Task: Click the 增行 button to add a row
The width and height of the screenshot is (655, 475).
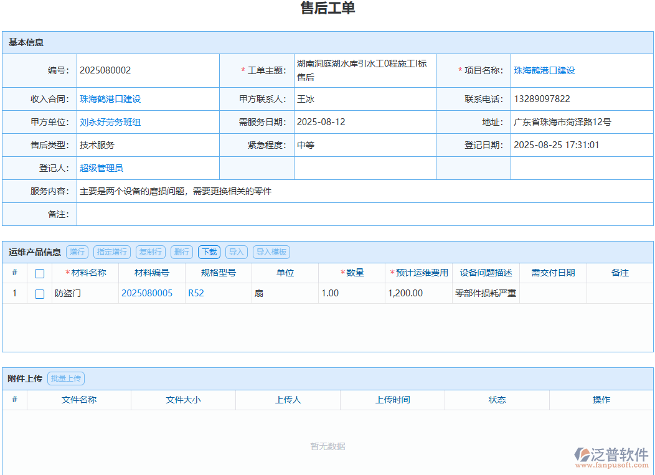Action: (77, 252)
